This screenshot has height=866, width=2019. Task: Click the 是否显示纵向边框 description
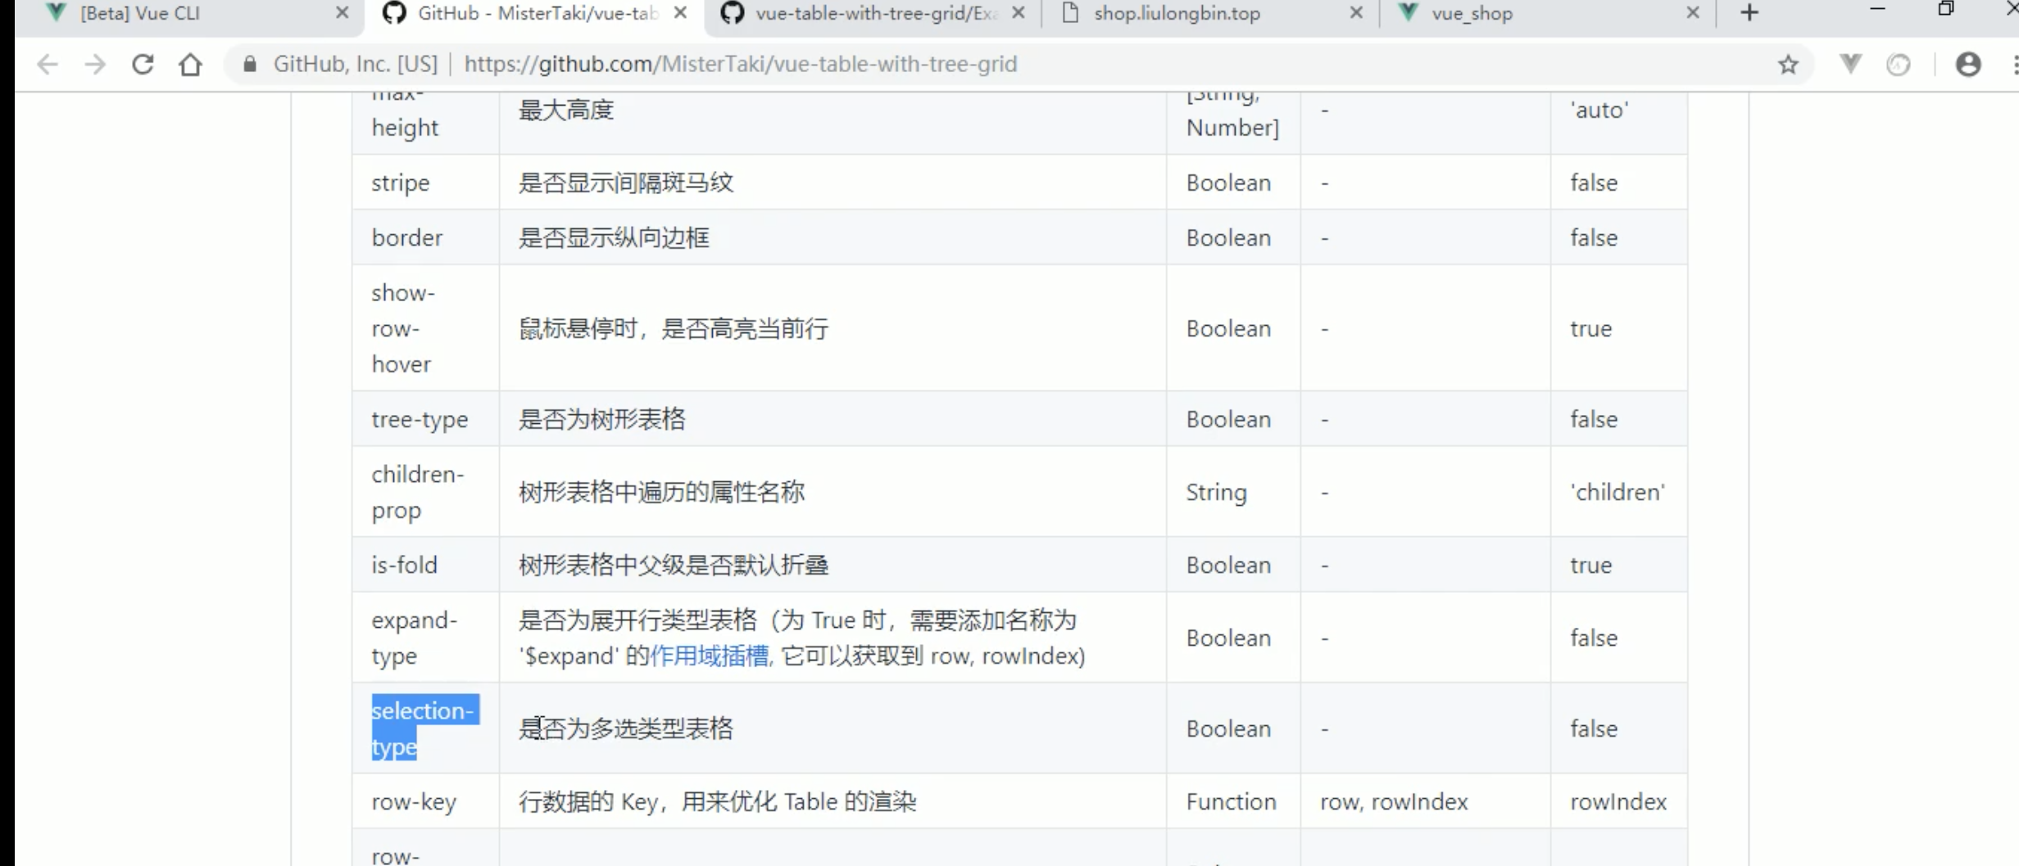[614, 237]
